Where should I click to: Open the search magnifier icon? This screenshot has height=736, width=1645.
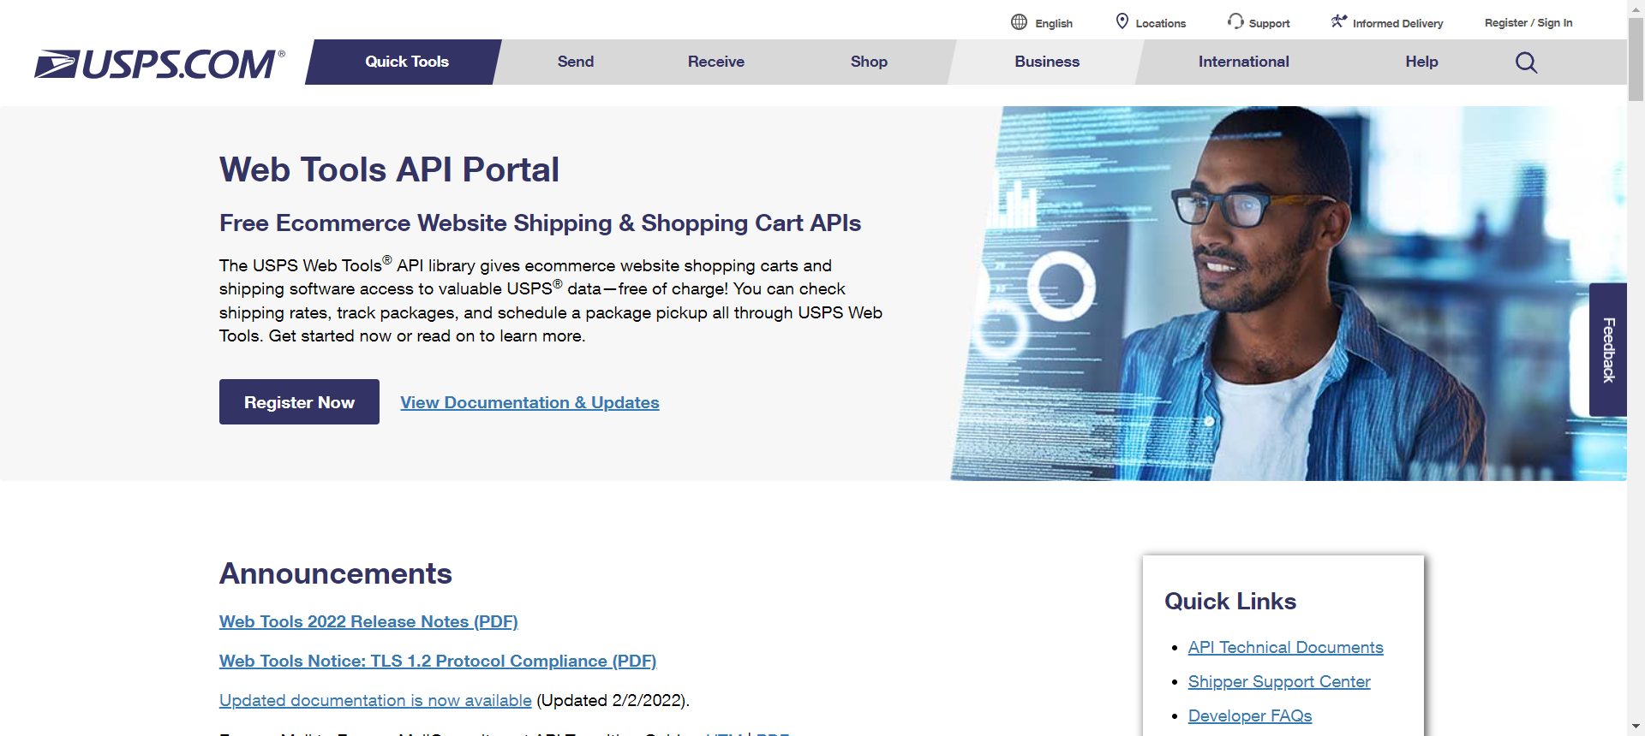[x=1526, y=62]
